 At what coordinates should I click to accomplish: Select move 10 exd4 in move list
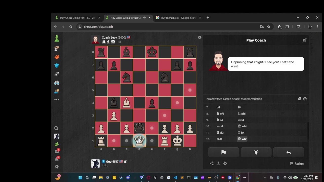point(220,126)
